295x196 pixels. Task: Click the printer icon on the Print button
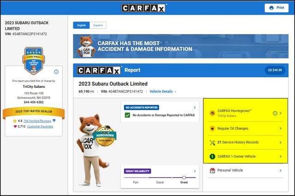[271, 8]
